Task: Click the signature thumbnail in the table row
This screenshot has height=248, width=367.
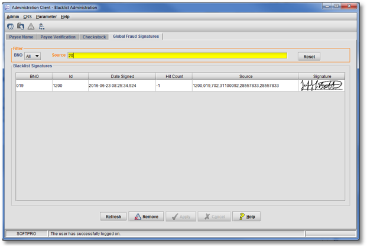Action: [x=321, y=86]
